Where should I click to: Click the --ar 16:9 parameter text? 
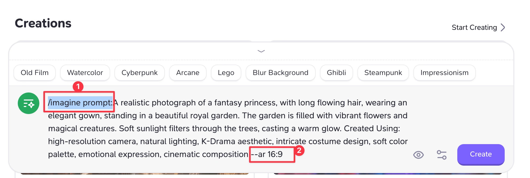[x=267, y=154]
